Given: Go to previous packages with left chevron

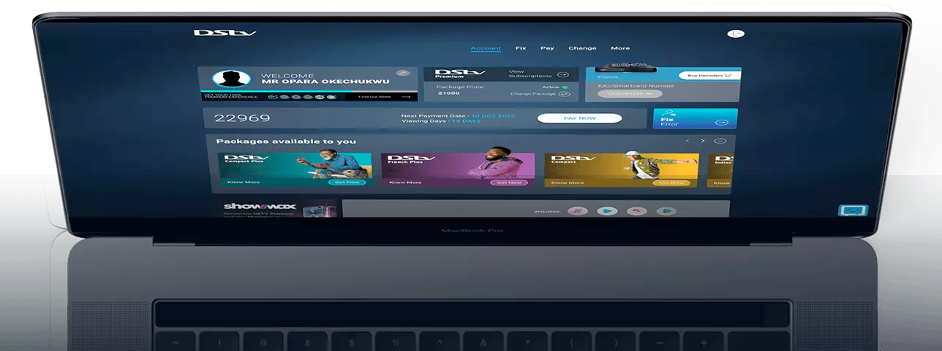Looking at the screenshot, I should click(x=687, y=141).
